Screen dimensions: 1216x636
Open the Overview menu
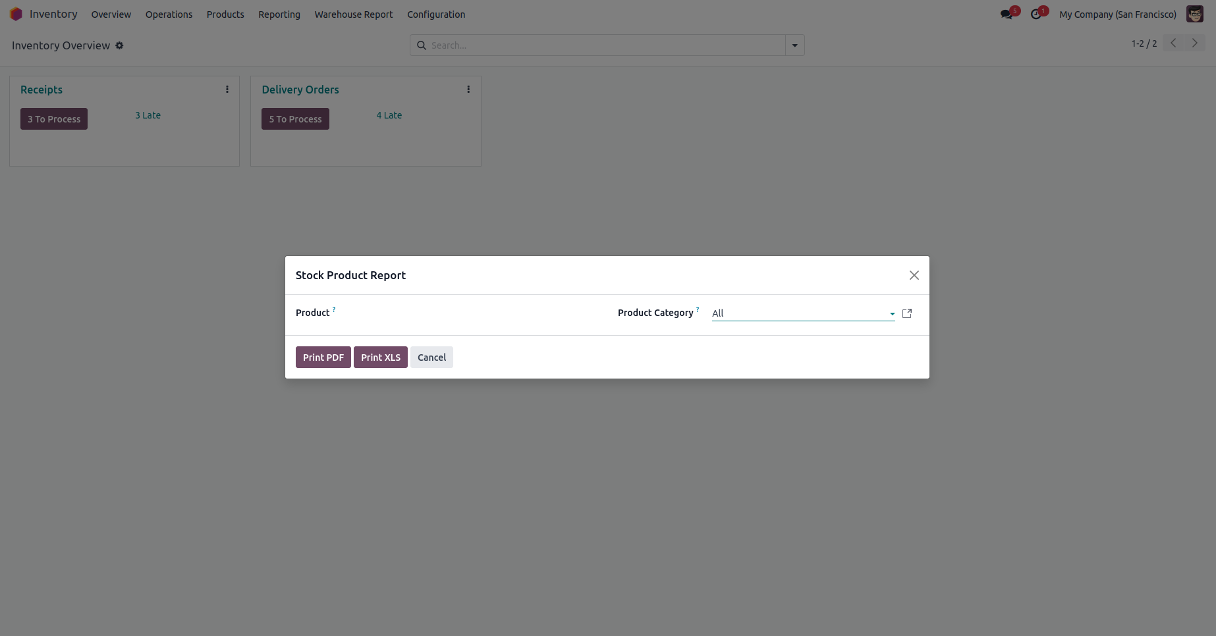(x=111, y=14)
